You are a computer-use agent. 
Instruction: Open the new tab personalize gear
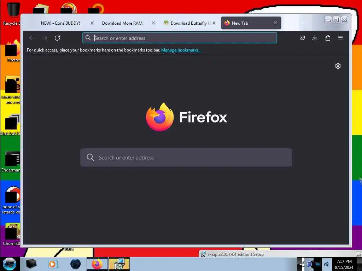[x=338, y=66]
